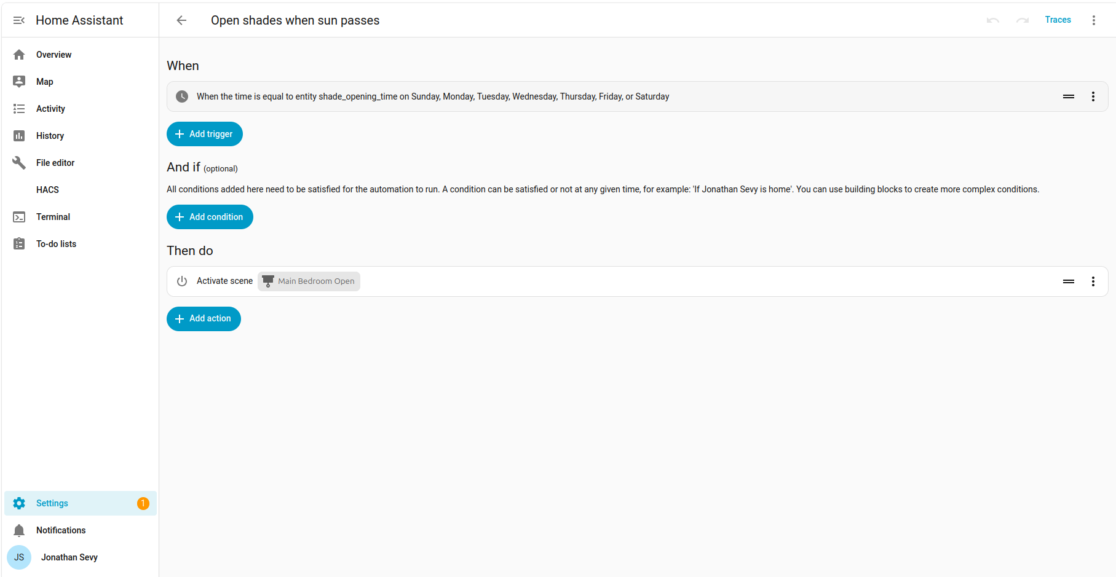This screenshot has width=1116, height=577.
Task: Open the time trigger's three-dot menu
Action: [x=1093, y=96]
